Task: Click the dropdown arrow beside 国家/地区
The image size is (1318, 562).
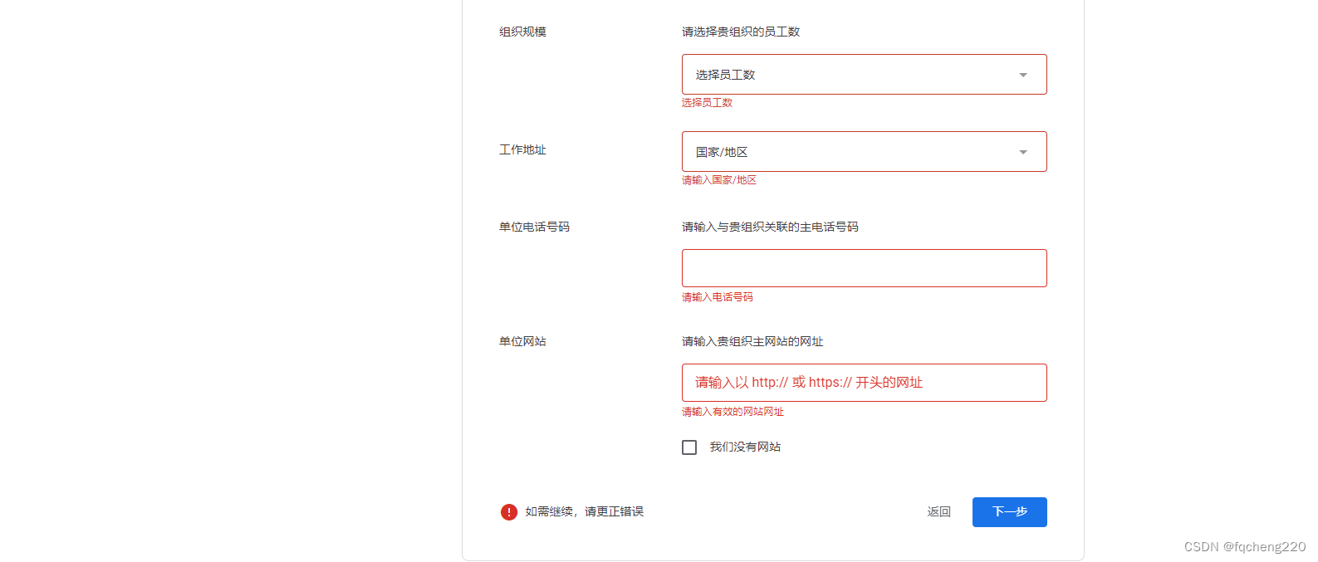Action: (1022, 152)
